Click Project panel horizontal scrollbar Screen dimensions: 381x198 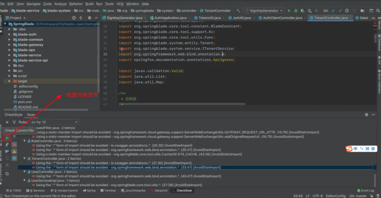point(46,110)
